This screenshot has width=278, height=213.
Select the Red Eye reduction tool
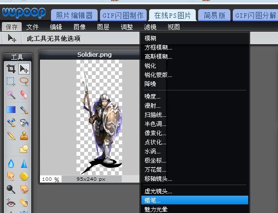pyautogui.click(x=11, y=203)
